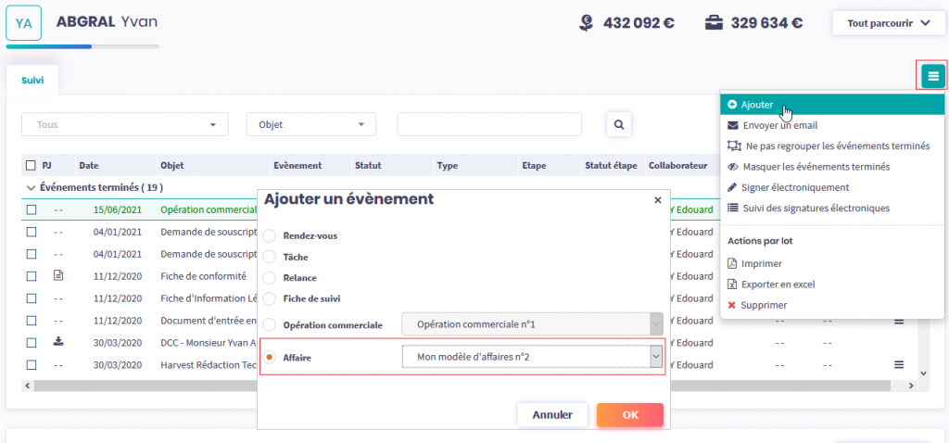Select the Tâche radio option
Screen dimensions: 949x443
(x=270, y=257)
